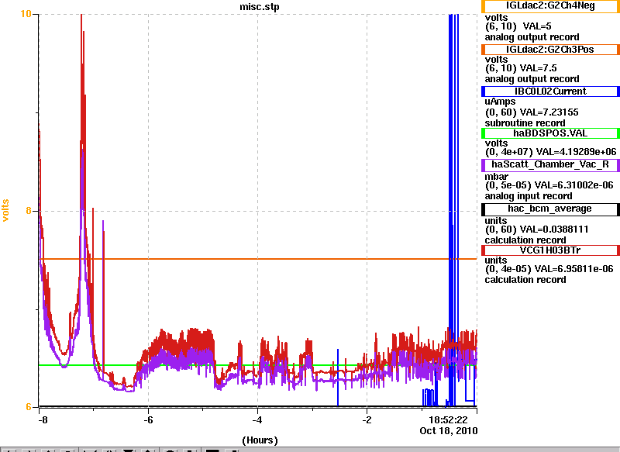Viewport: 620px width, 452px height.
Task: Select the IGLdac2:G2Ch3Pos curve legend label
Action: pos(550,50)
